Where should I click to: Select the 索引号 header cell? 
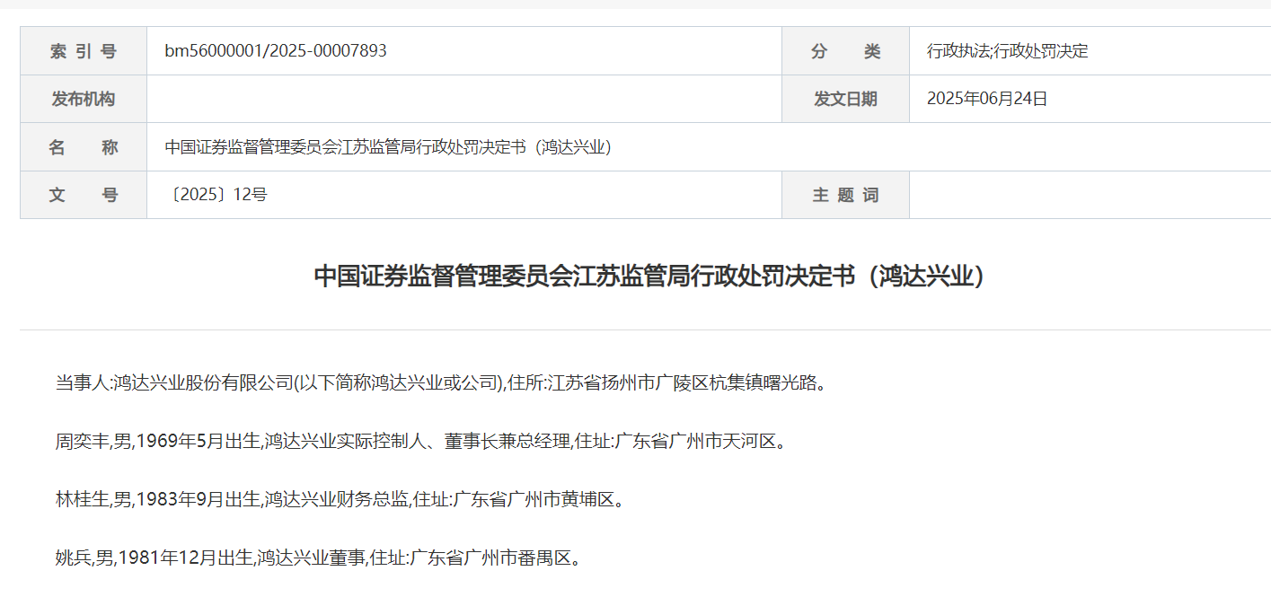pos(84,51)
